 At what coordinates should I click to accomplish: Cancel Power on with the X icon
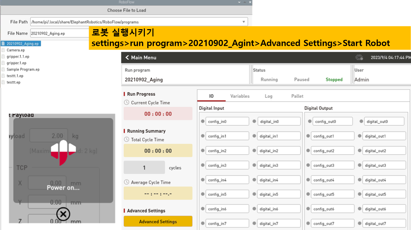[x=63, y=214]
